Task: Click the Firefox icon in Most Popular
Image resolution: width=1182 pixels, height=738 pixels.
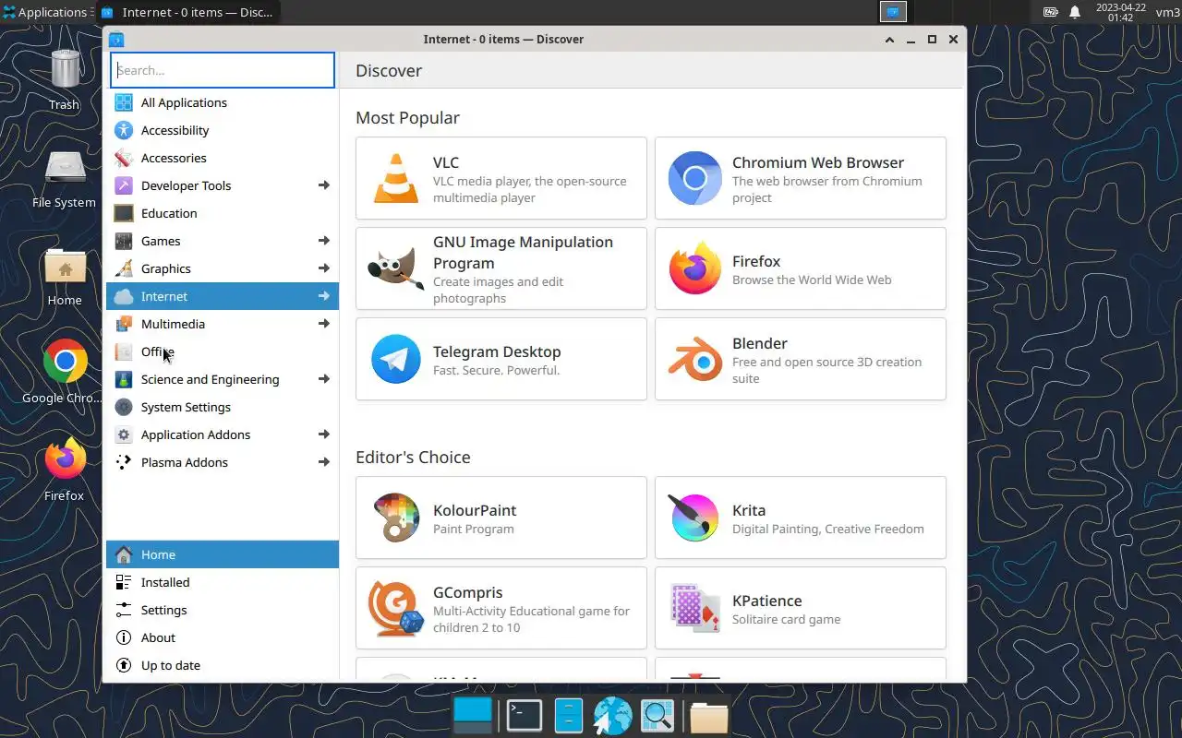Action: pos(694,268)
